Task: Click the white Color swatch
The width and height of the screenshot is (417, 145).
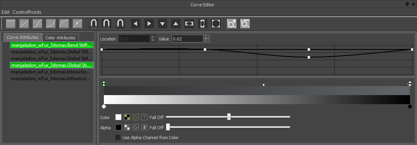Action: click(118, 117)
